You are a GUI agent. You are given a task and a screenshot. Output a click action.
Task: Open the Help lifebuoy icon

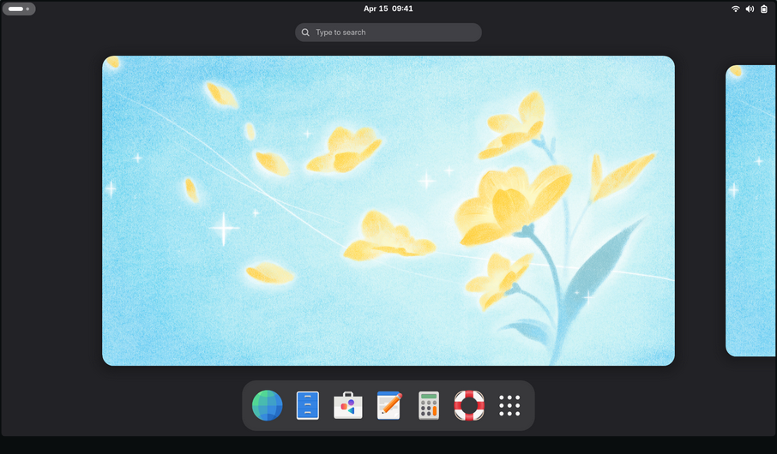point(469,405)
